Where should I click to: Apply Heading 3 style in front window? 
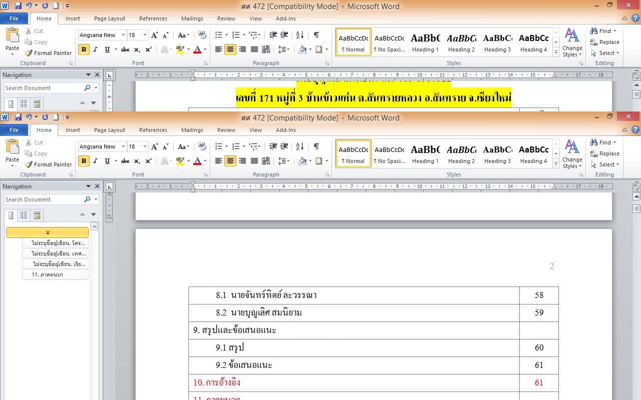click(497, 153)
